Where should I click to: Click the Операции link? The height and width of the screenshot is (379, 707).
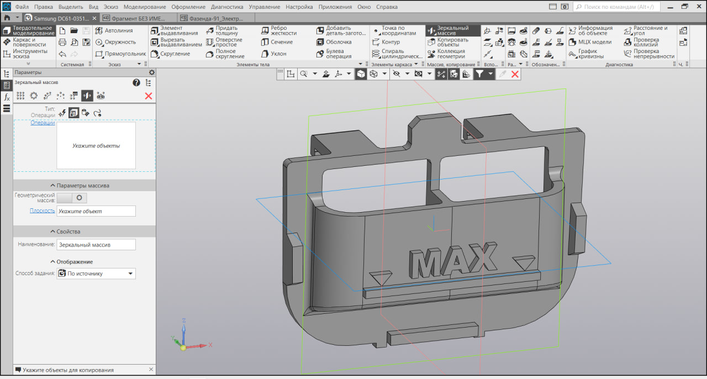pyautogui.click(x=43, y=123)
